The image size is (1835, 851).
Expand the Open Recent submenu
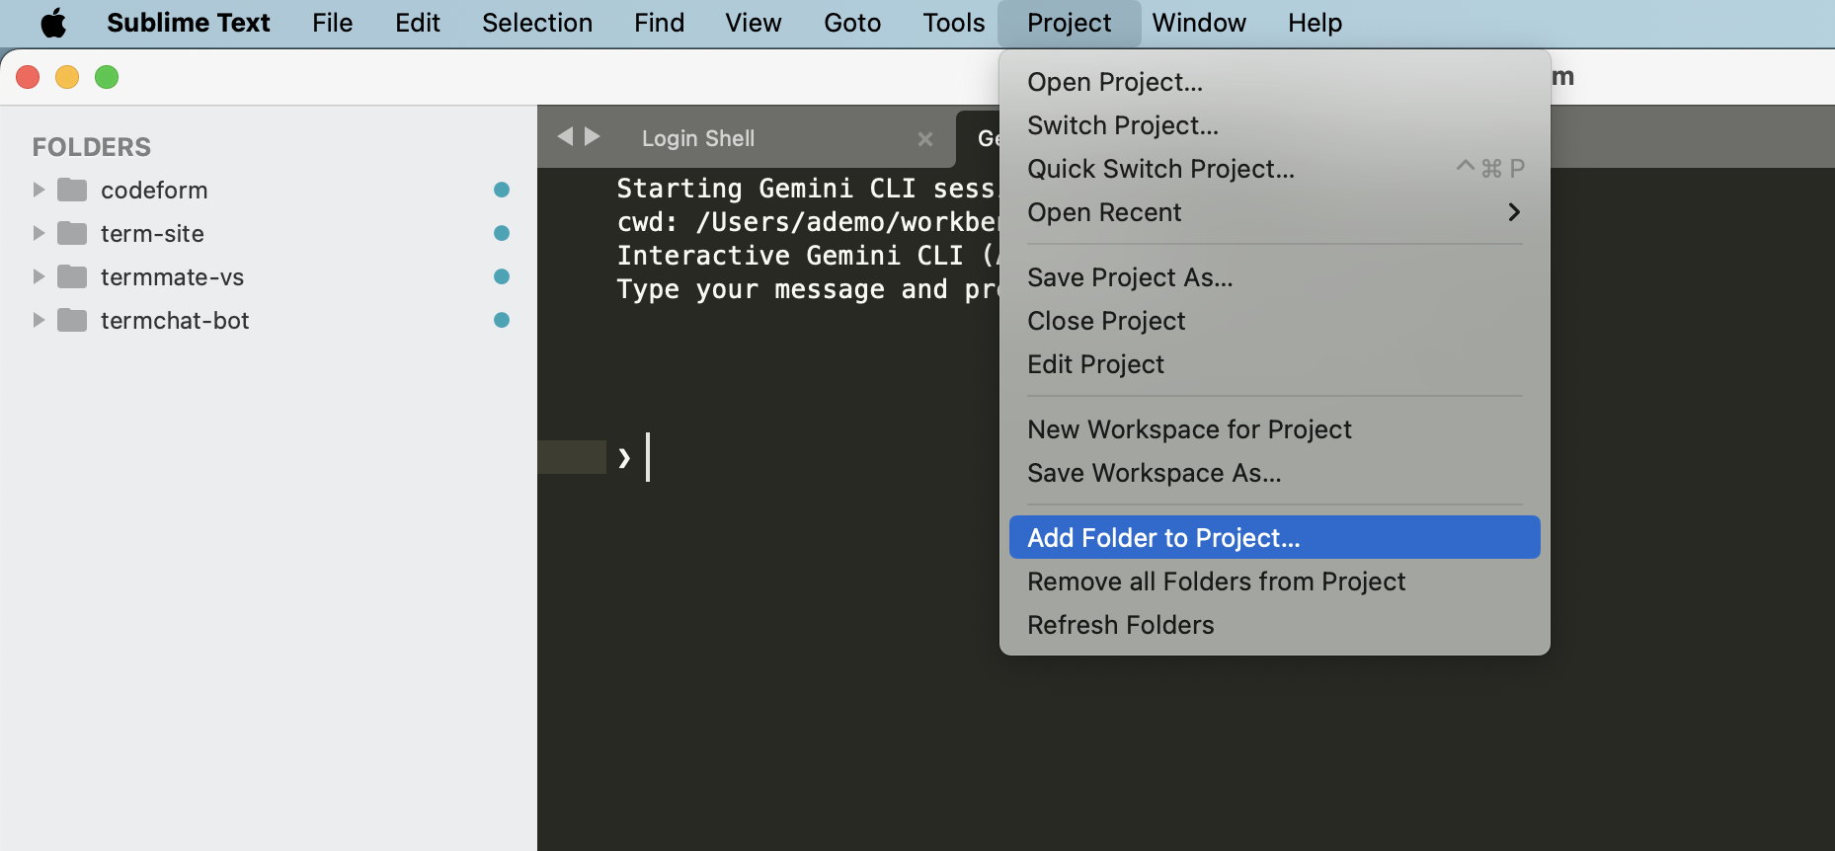1274,212
